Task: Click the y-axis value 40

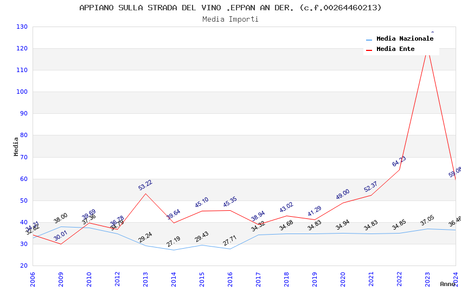Action: click(x=24, y=223)
